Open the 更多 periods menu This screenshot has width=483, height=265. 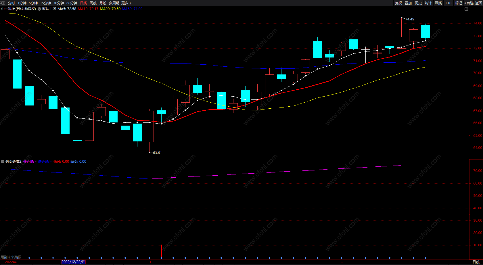click(126, 3)
